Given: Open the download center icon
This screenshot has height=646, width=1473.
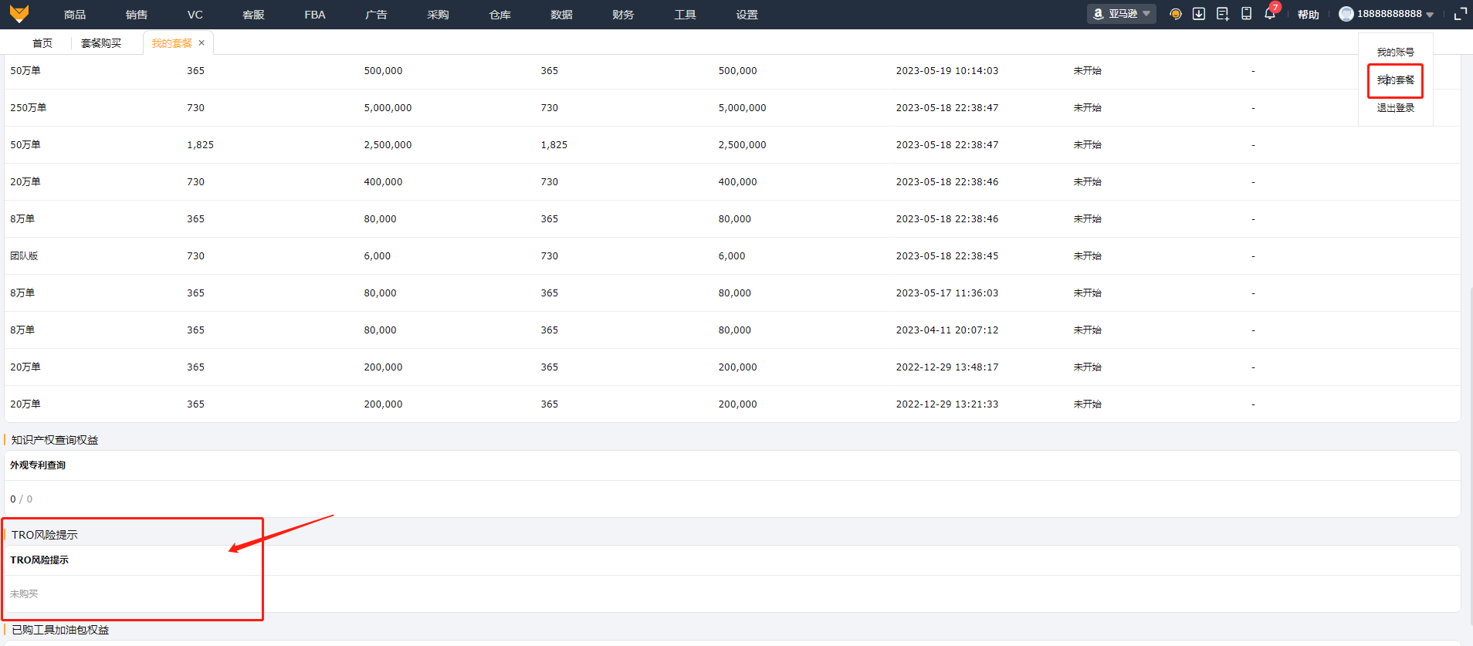Looking at the screenshot, I should (1199, 14).
